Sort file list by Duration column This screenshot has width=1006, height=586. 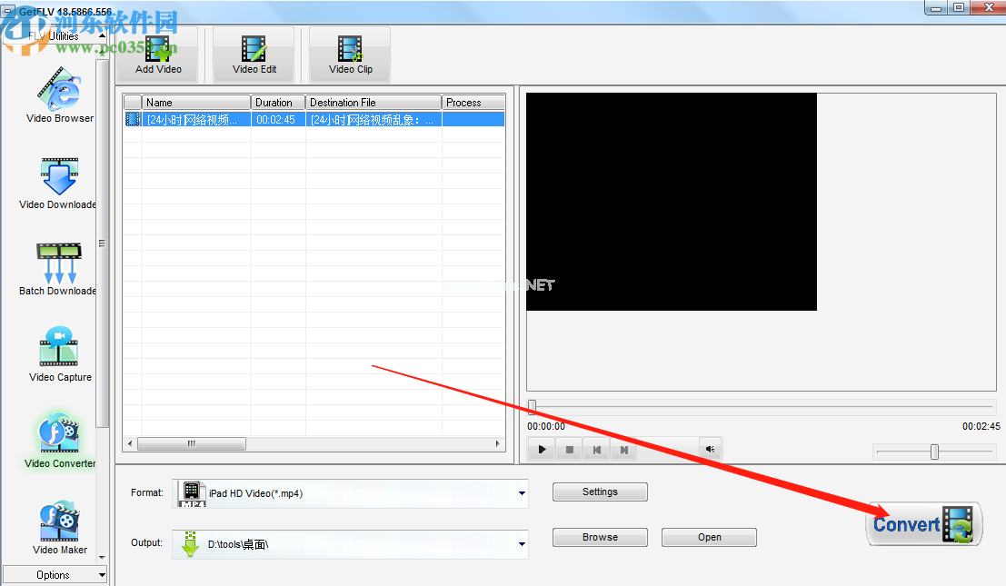click(278, 102)
